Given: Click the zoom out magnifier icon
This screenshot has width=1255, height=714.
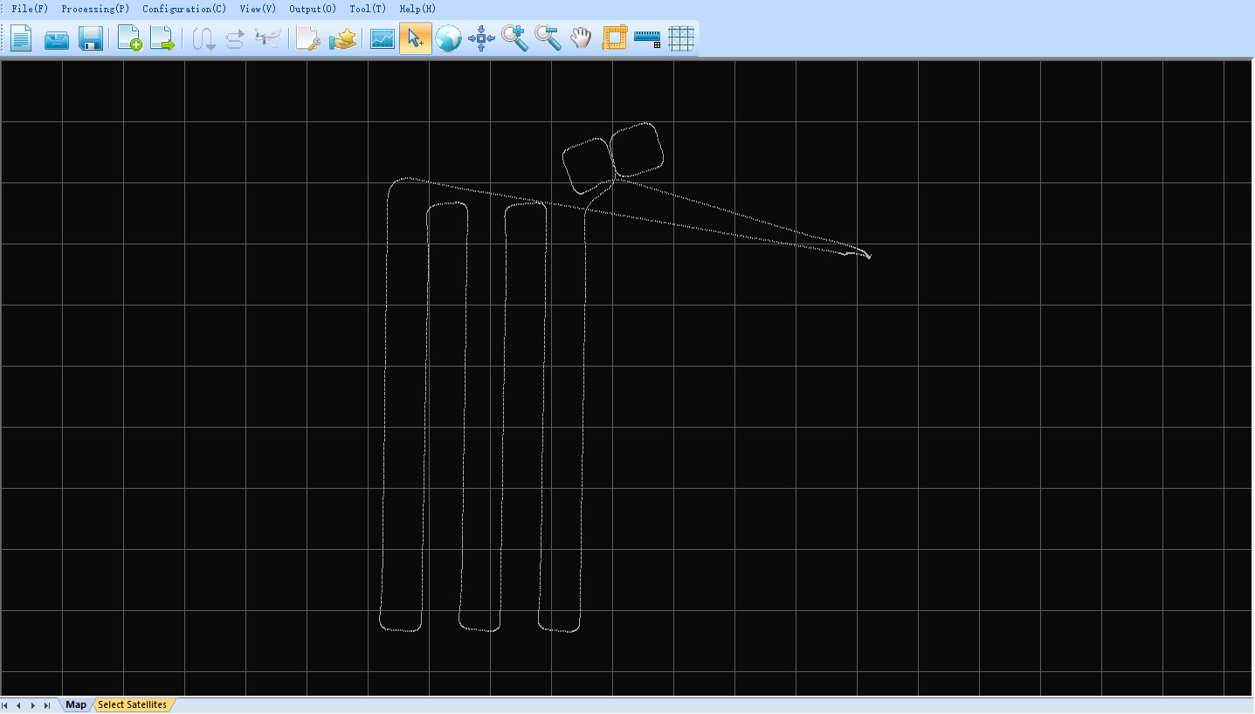Looking at the screenshot, I should click(x=548, y=38).
